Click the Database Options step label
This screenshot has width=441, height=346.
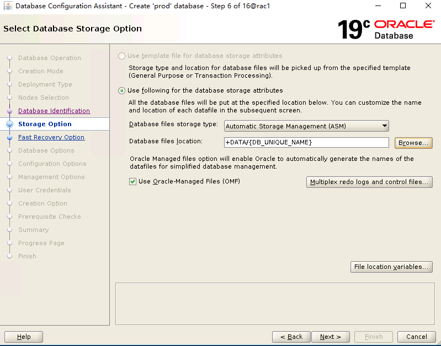coord(46,150)
